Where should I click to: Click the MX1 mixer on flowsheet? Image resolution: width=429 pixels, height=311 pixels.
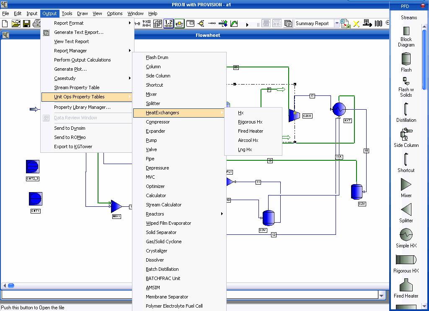pyautogui.click(x=116, y=206)
